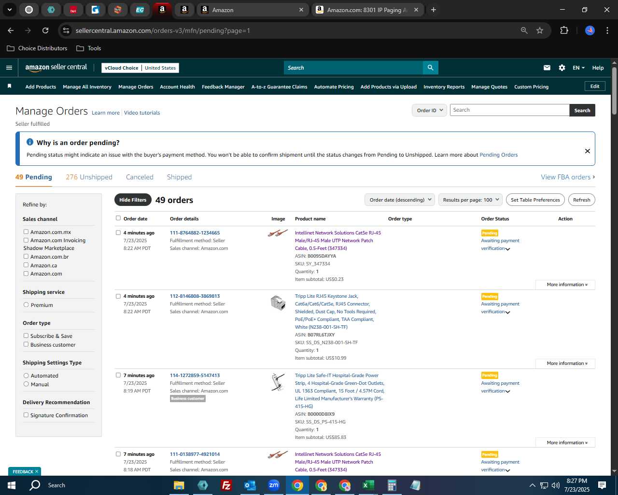This screenshot has width=618, height=495.
Task: Open the browser extensions puzzle icon
Action: (x=564, y=30)
